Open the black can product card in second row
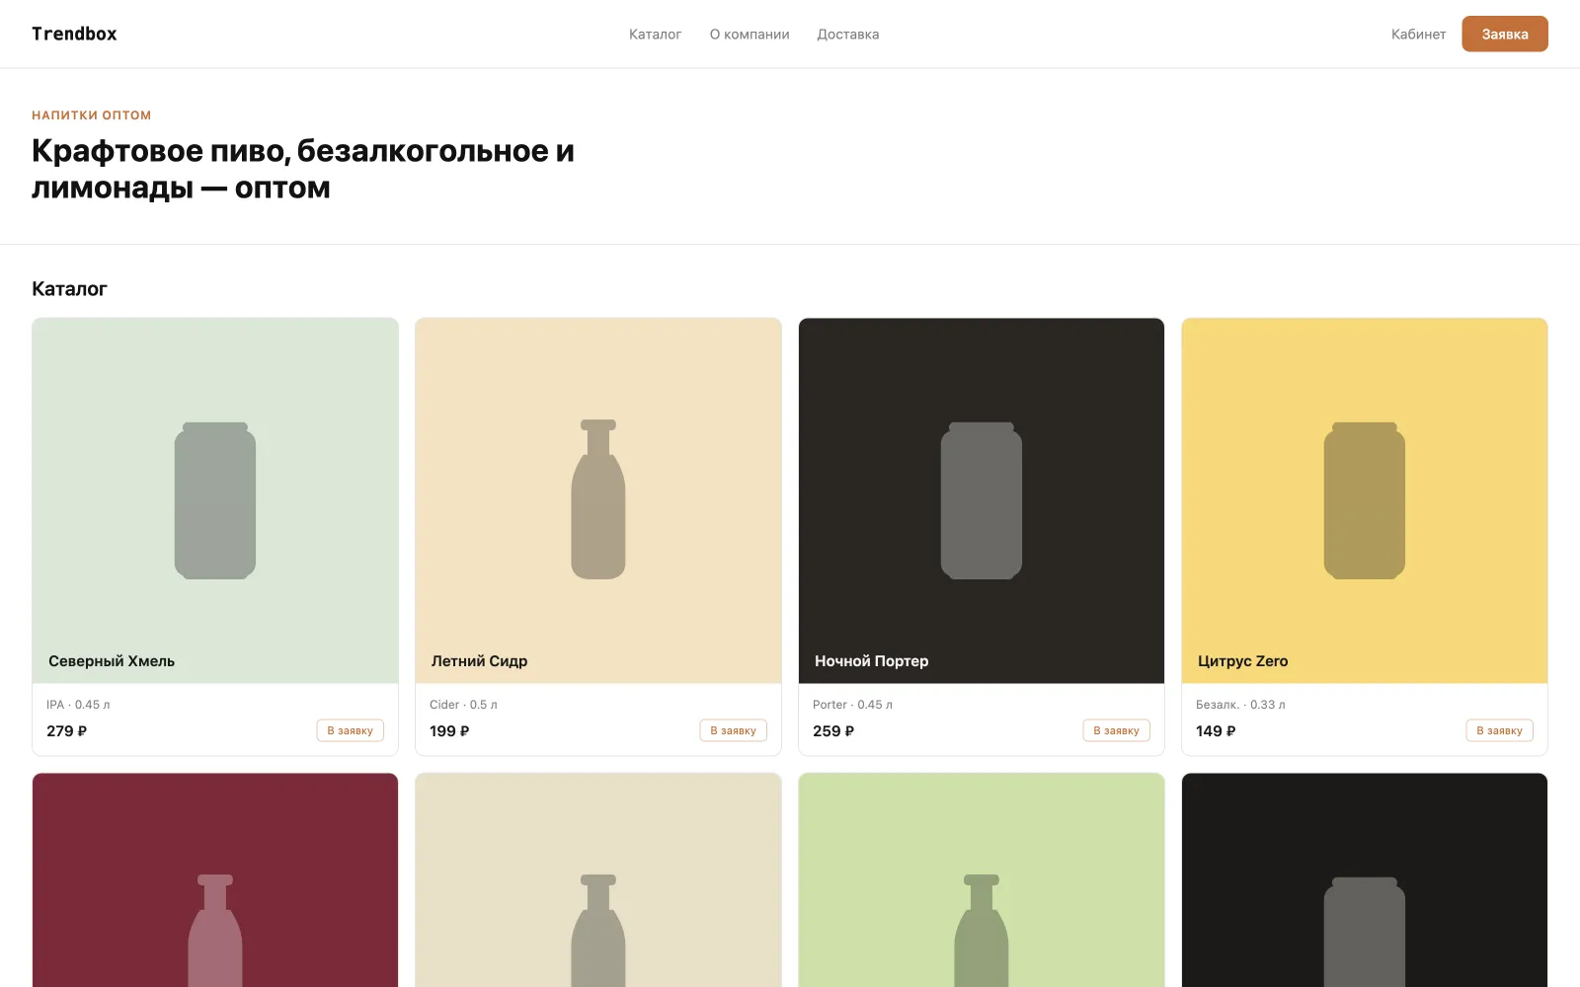The width and height of the screenshot is (1580, 987). pyautogui.click(x=1365, y=880)
